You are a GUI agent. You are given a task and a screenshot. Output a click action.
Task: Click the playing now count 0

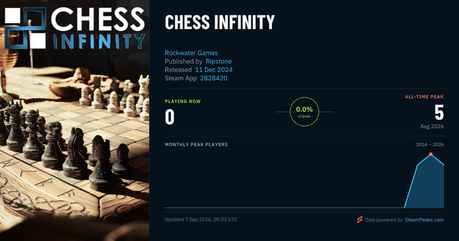[170, 117]
